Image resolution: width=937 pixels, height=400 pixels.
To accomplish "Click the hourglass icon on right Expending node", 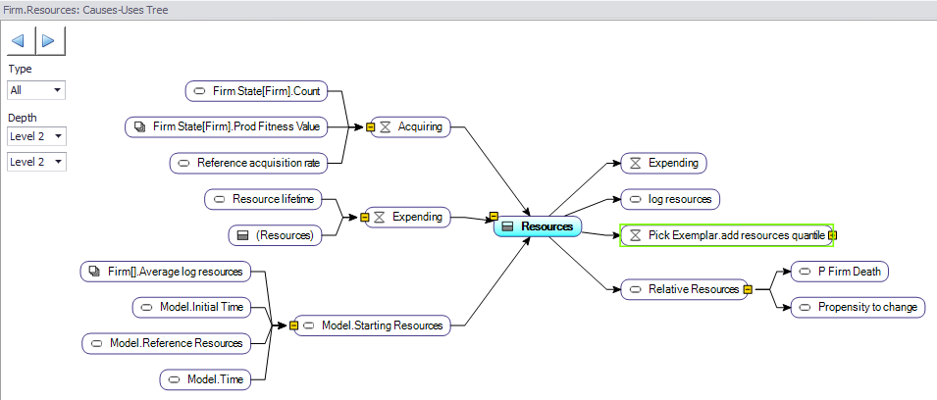I will pyautogui.click(x=635, y=163).
